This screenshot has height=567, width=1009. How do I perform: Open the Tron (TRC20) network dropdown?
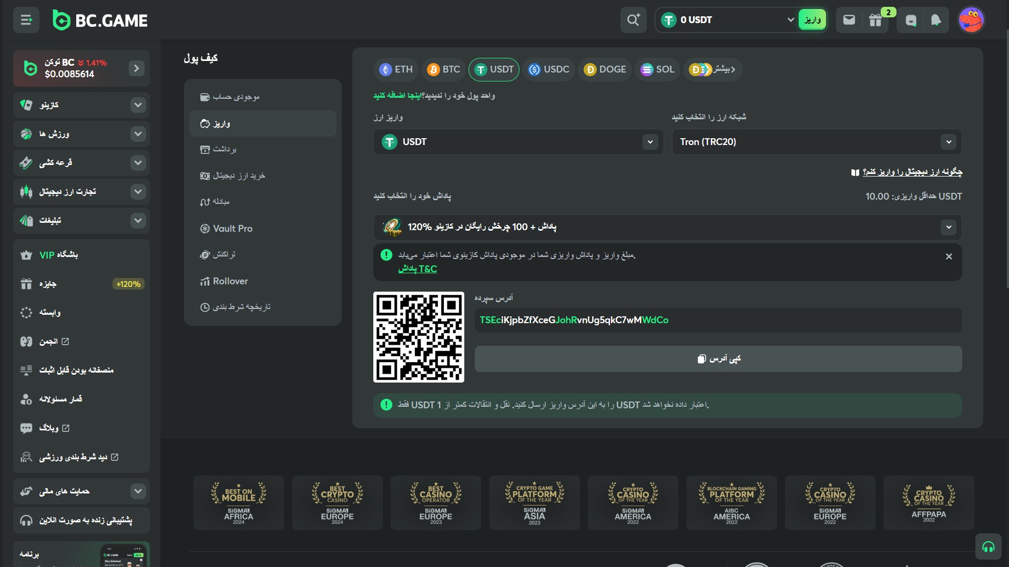817,142
